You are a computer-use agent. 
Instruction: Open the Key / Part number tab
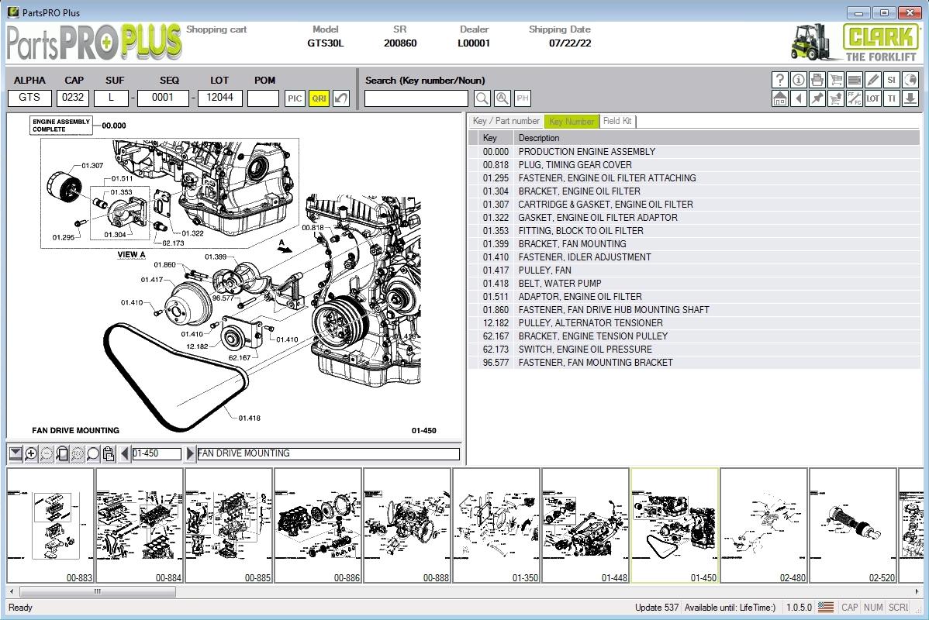click(506, 121)
